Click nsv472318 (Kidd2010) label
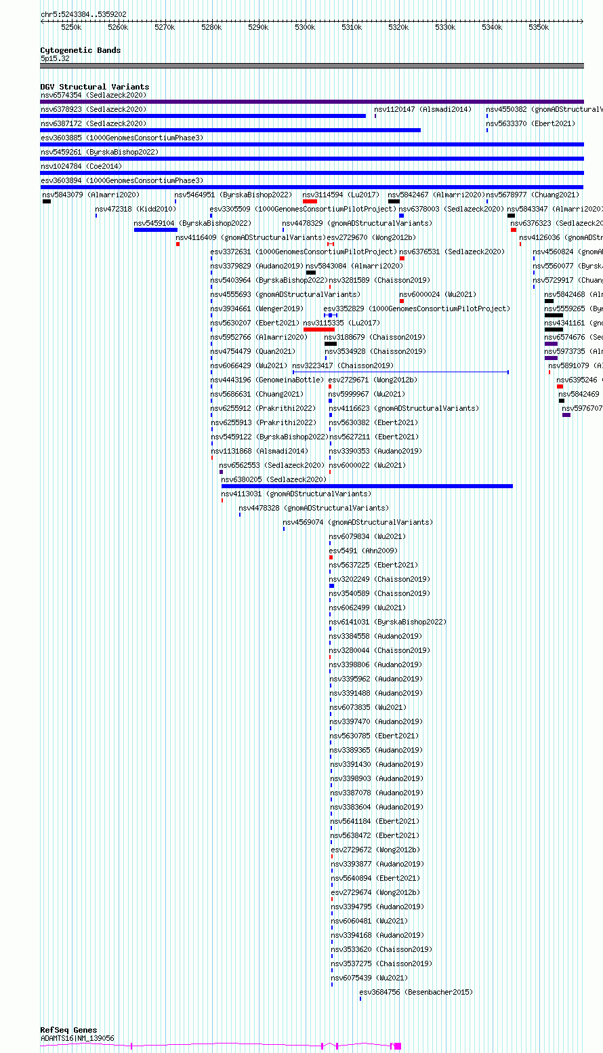The image size is (603, 1053). click(135, 209)
